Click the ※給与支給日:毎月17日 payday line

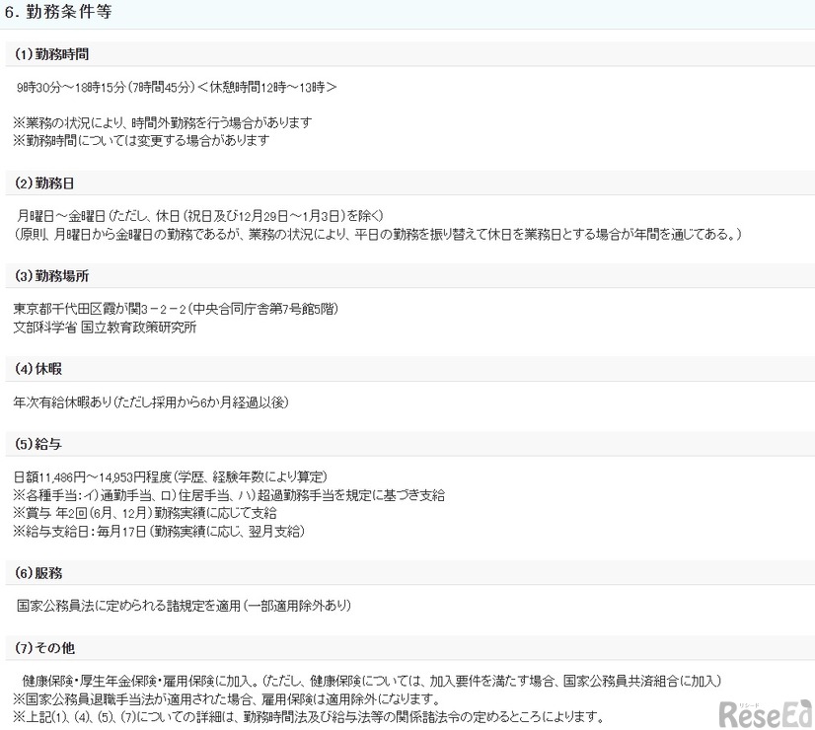(159, 532)
